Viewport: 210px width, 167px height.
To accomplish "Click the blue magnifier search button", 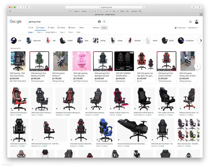I will pos(104,22).
